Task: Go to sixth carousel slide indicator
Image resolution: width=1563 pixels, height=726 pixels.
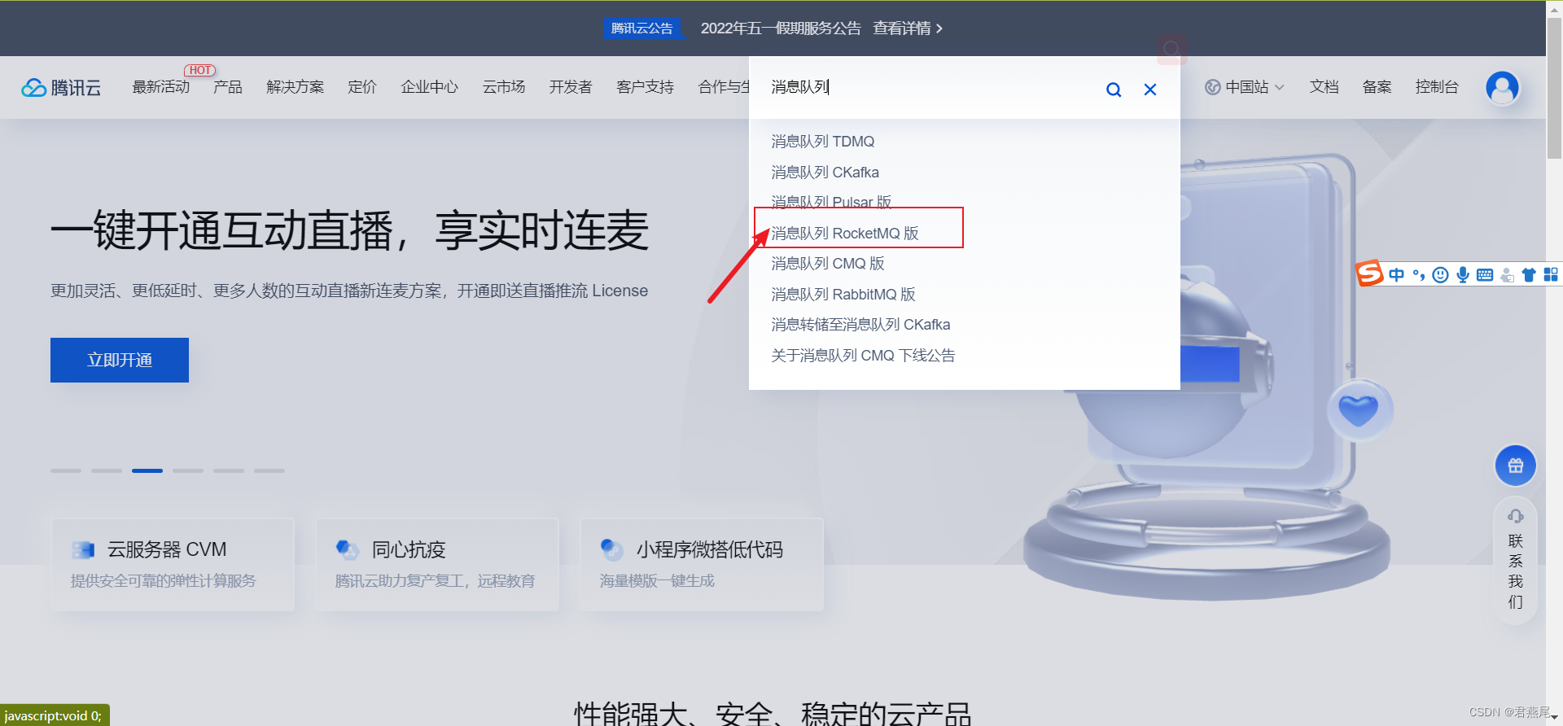Action: [269, 470]
